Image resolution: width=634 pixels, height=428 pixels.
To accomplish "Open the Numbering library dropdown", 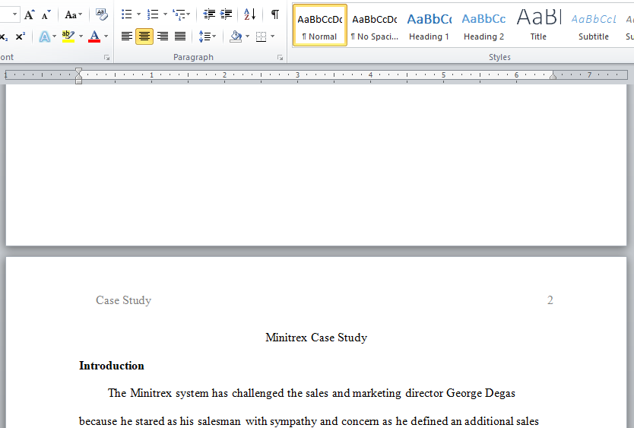I will pos(165,15).
